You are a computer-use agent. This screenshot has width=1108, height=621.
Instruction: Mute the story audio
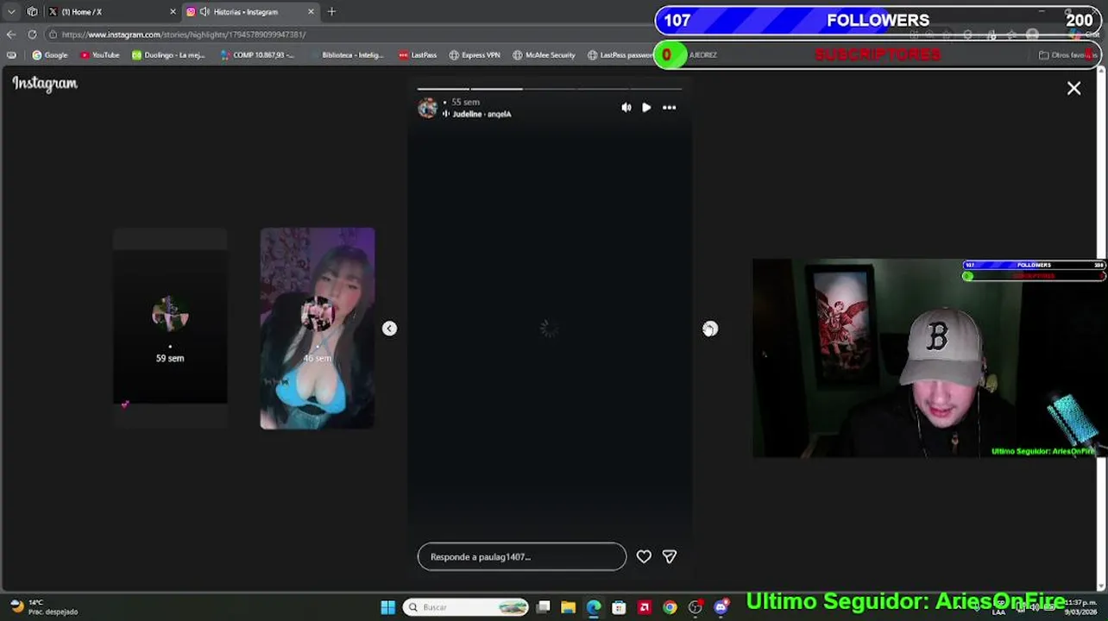pyautogui.click(x=626, y=108)
